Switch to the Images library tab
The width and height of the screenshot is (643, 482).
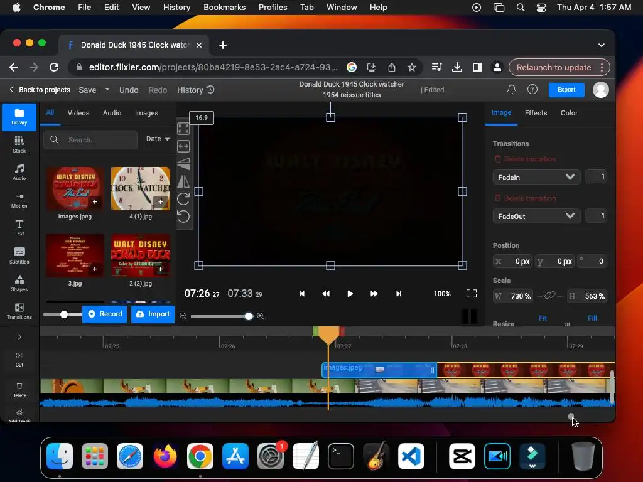(x=146, y=113)
